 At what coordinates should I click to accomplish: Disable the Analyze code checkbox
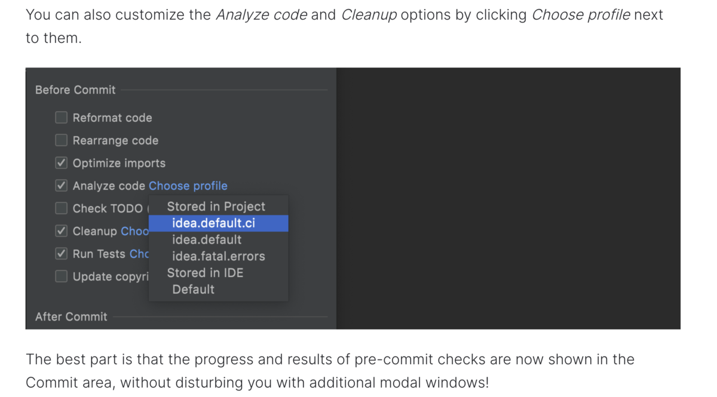pos(61,186)
